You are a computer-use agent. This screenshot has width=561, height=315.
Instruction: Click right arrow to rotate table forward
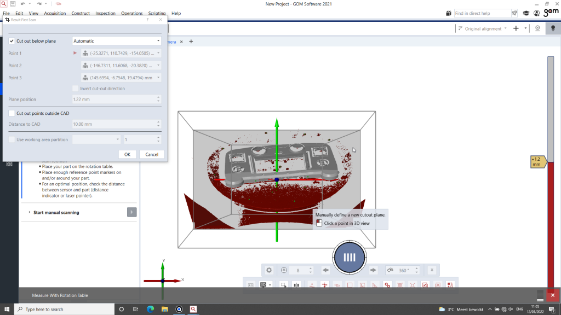tap(373, 270)
